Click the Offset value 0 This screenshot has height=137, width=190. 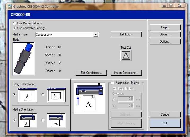pos(60,71)
